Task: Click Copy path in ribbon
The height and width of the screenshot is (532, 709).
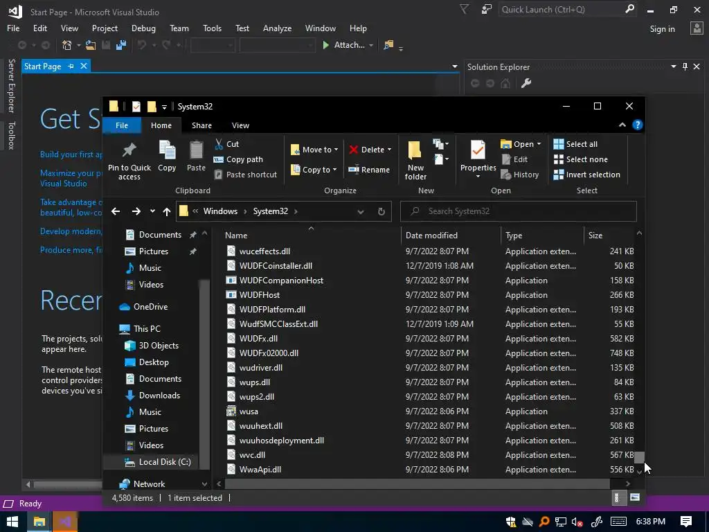Action: (x=238, y=159)
